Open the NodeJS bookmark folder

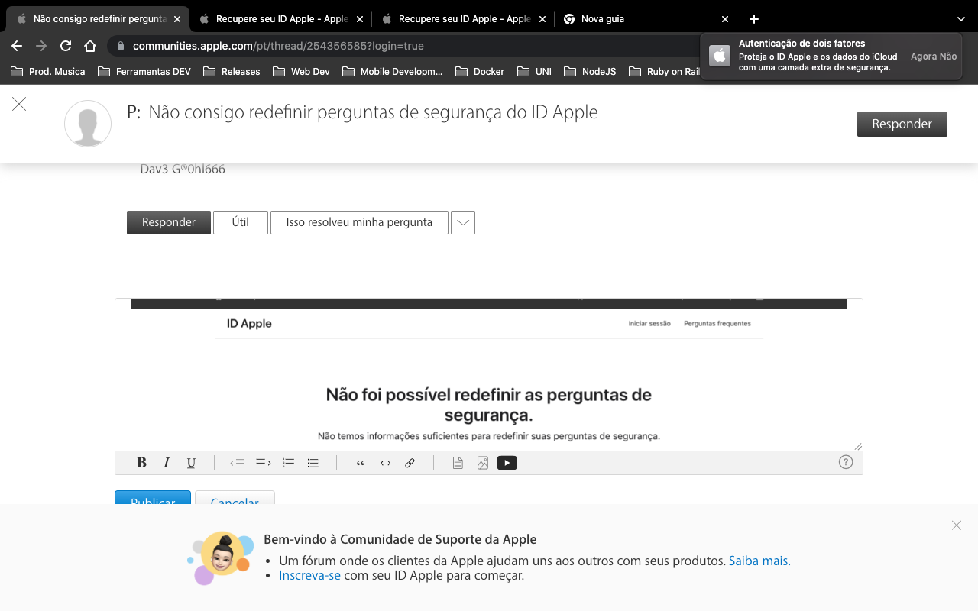pyautogui.click(x=590, y=72)
